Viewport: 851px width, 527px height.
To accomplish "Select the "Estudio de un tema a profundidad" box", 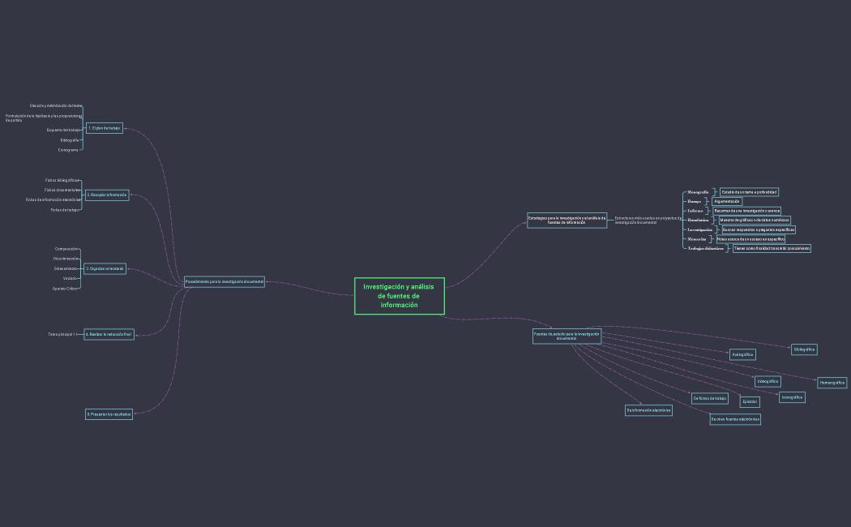I will click(750, 192).
